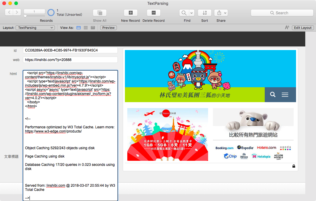The height and width of the screenshot is (201, 316).
Task: Click the toolbar Search field
Action: click(282, 13)
